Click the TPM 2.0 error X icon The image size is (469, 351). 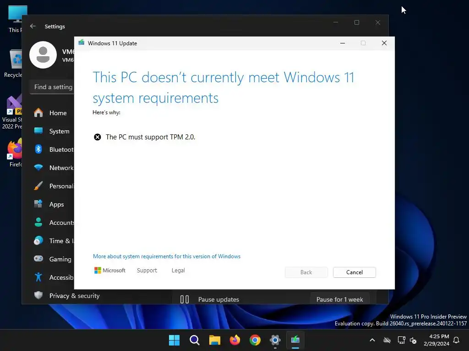[97, 137]
